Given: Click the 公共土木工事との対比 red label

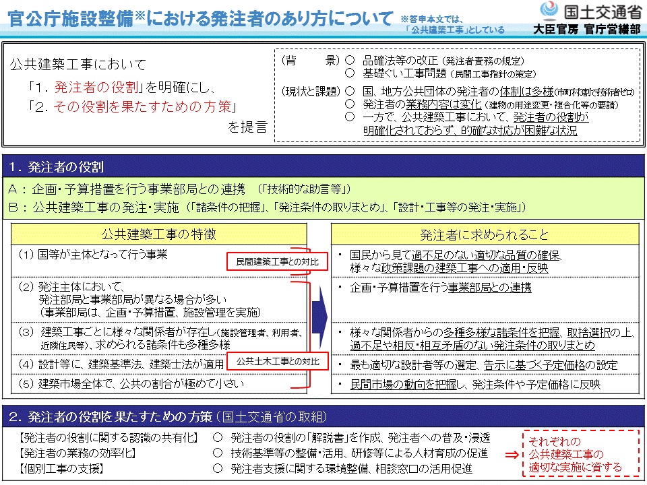Looking at the screenshot, I should point(277,362).
